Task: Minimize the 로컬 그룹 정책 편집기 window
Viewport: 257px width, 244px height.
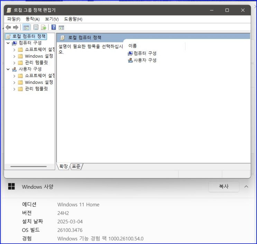Action: [212, 10]
